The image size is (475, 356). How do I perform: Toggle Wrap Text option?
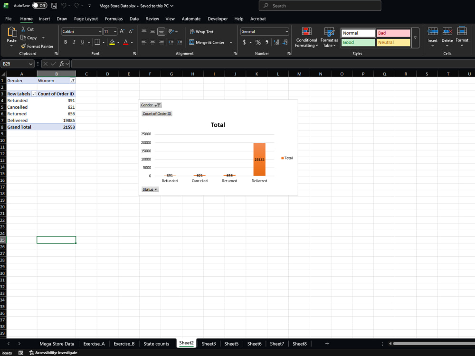(201, 32)
